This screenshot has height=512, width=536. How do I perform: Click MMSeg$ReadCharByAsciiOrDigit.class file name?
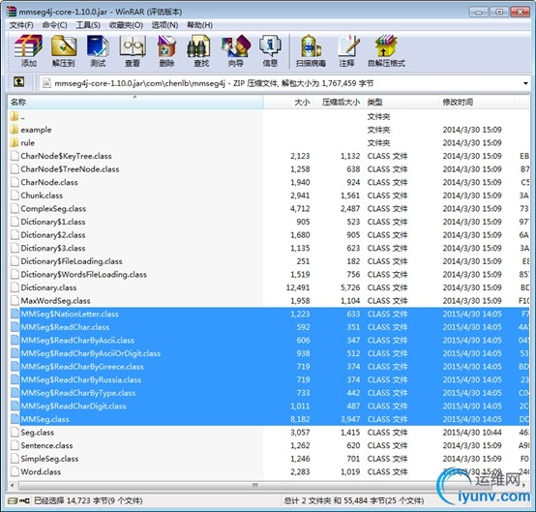tap(91, 353)
